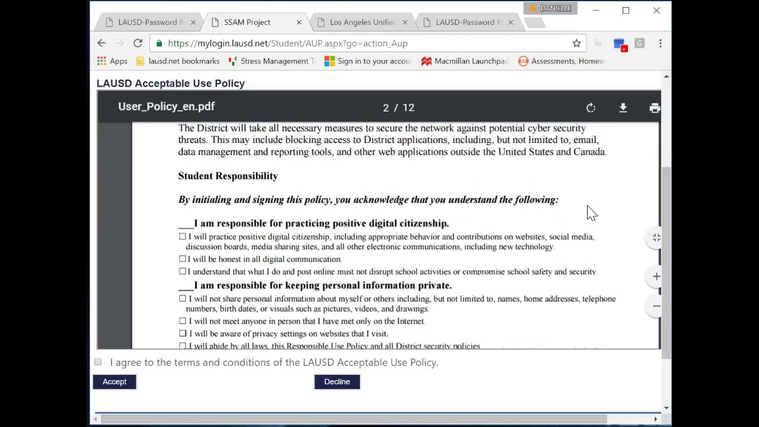Screen dimensions: 759x427
Task: Bookmark this page with the star icon
Action: (576, 43)
